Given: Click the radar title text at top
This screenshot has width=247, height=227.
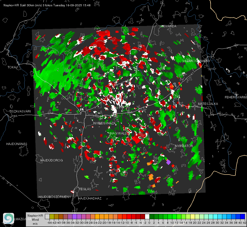Looking at the screenshot, I should pyautogui.click(x=47, y=5).
